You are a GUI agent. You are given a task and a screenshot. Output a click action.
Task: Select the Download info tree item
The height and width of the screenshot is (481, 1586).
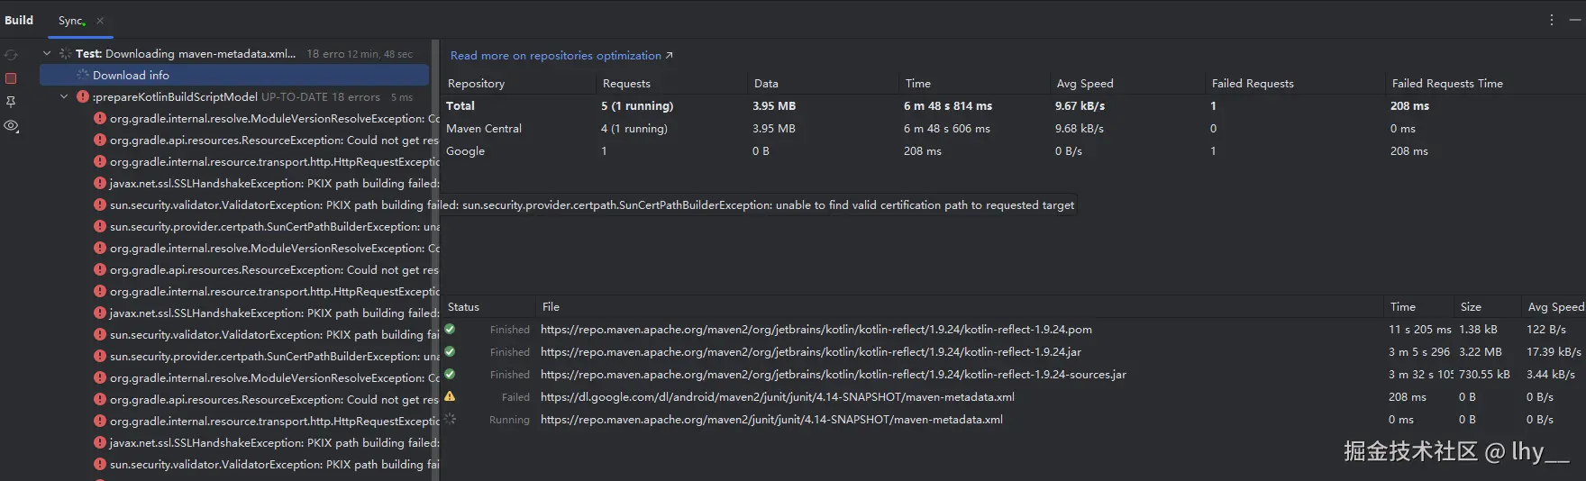(x=131, y=76)
